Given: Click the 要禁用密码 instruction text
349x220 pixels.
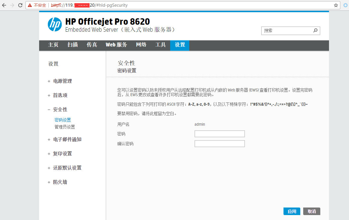Looking at the screenshot, I should click(147, 113).
